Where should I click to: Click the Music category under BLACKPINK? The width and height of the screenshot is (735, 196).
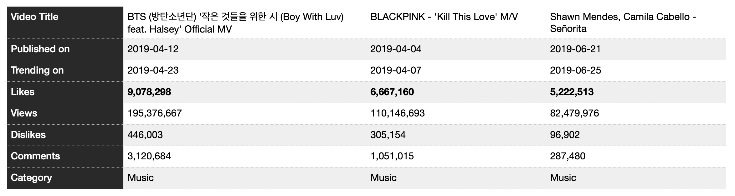click(x=383, y=178)
